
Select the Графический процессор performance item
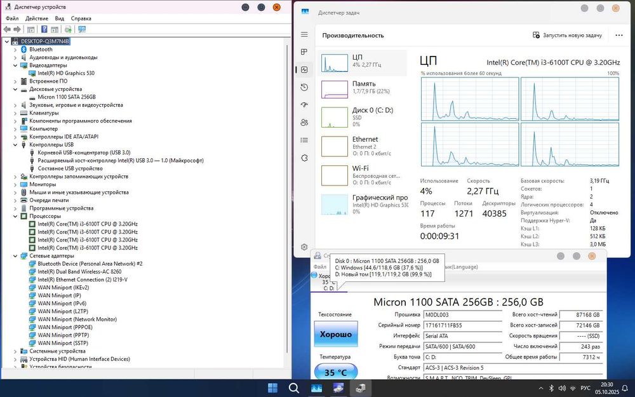pos(362,204)
